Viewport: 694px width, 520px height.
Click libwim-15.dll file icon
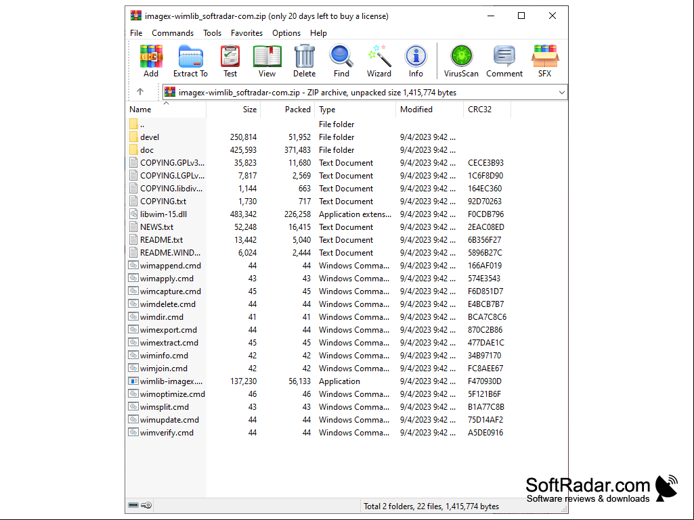point(133,214)
